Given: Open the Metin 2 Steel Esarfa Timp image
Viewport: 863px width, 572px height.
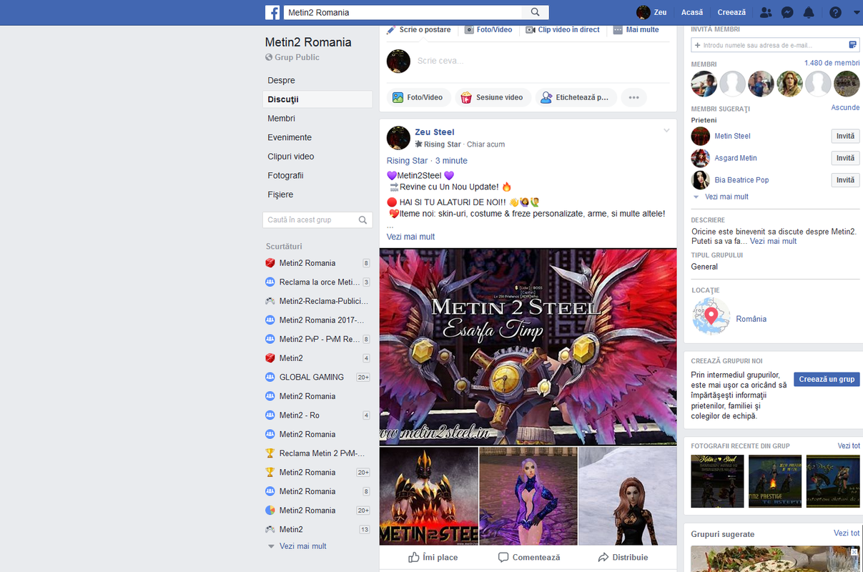Looking at the screenshot, I should point(528,347).
